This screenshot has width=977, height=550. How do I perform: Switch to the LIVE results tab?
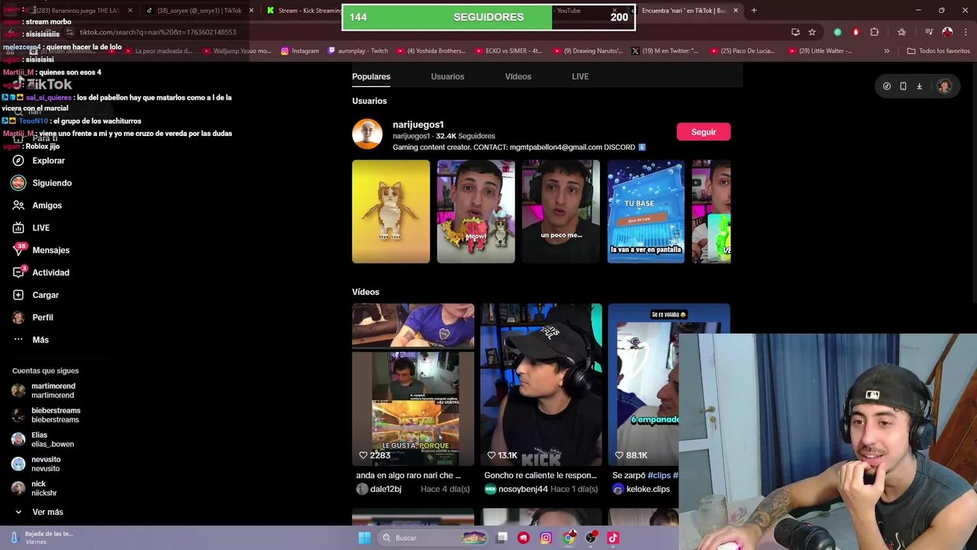[x=580, y=76]
